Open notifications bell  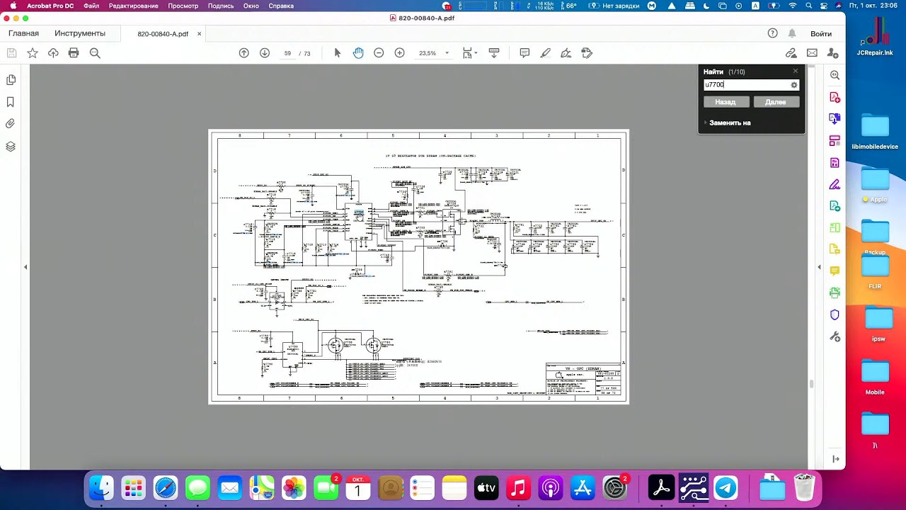(x=792, y=33)
